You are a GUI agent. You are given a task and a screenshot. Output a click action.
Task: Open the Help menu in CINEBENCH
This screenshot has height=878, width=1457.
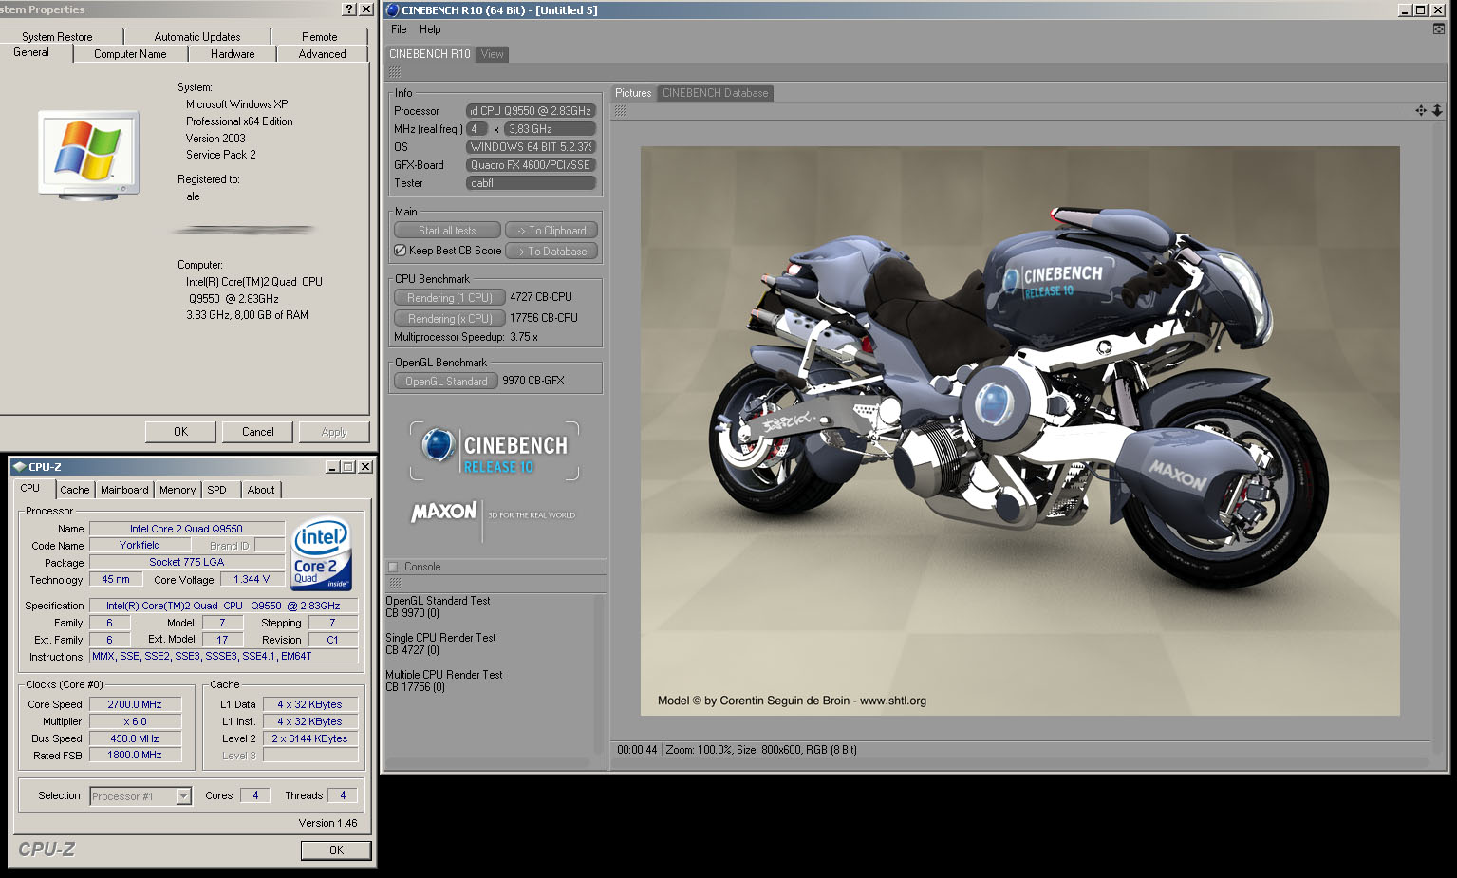[x=430, y=29]
